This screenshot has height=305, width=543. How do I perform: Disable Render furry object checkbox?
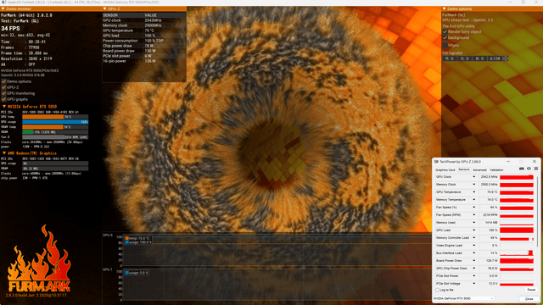click(x=445, y=32)
